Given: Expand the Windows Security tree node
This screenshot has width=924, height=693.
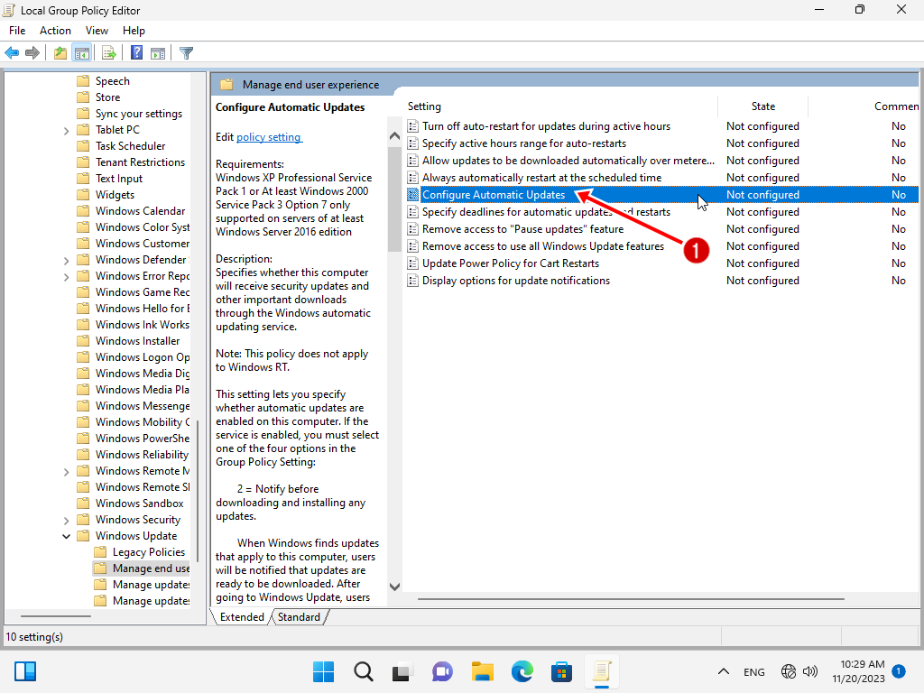Looking at the screenshot, I should coord(67,520).
